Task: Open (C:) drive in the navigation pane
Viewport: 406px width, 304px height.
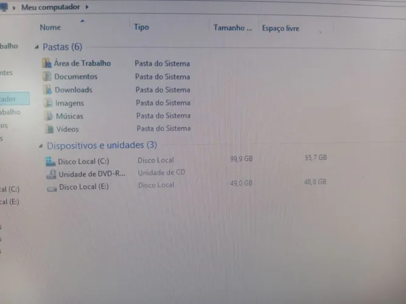Action: (10, 189)
